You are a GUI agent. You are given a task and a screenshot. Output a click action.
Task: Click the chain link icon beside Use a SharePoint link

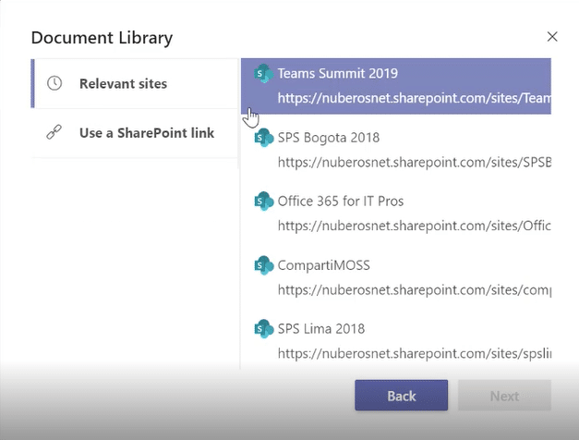pos(54,132)
